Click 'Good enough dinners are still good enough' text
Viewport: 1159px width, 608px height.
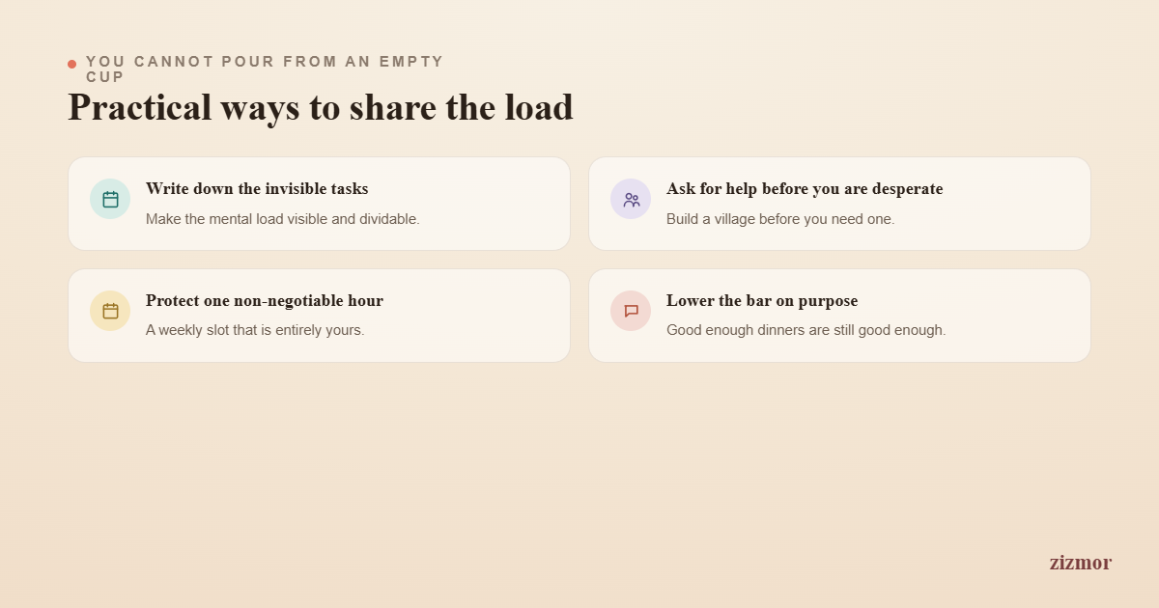click(806, 330)
